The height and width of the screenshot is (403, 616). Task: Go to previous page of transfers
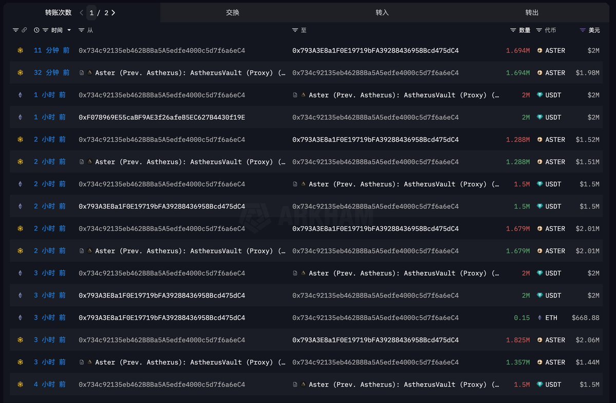81,12
